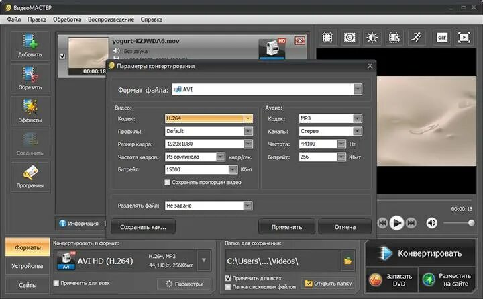The height and width of the screenshot is (299, 483).
Task: Expand audio Битрейт 256 dropdown
Action: (x=341, y=157)
